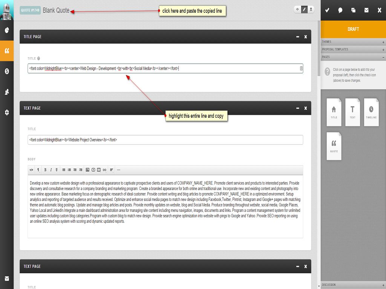Open the clients people sidebar icon
Viewport: 386px width, 289px height.
(x=7, y=92)
